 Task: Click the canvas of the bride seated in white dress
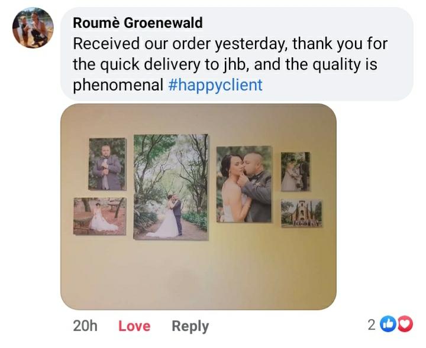(100, 216)
